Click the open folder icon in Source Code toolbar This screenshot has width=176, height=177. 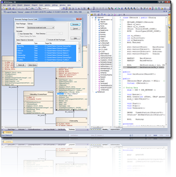tap(92, 14)
